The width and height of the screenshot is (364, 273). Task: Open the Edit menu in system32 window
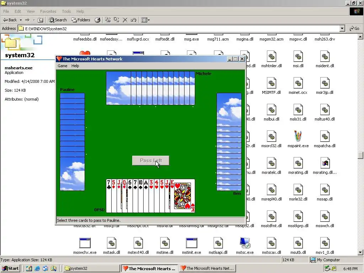point(18,11)
